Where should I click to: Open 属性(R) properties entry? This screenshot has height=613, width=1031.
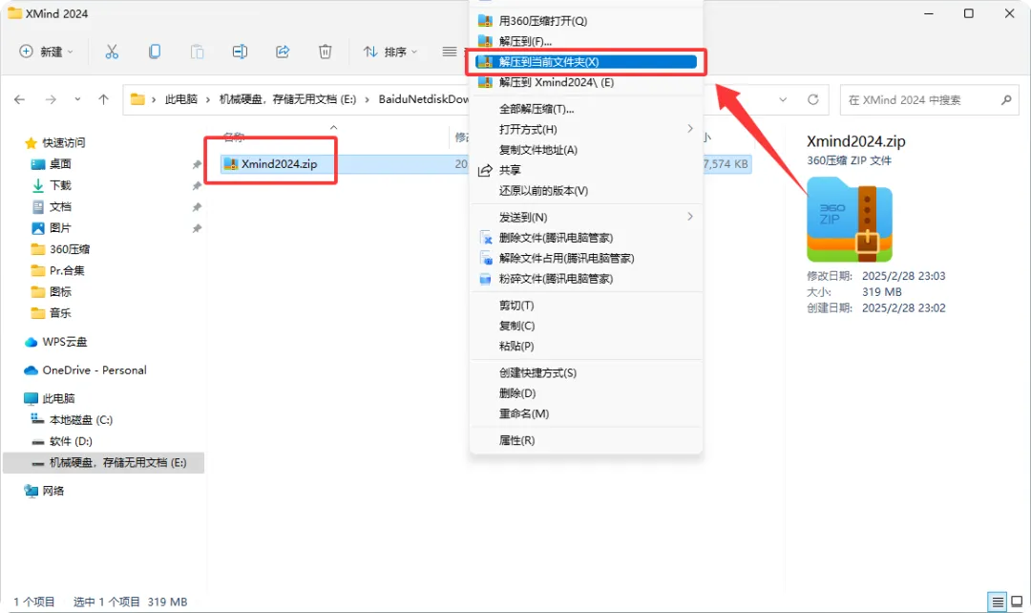(586, 440)
